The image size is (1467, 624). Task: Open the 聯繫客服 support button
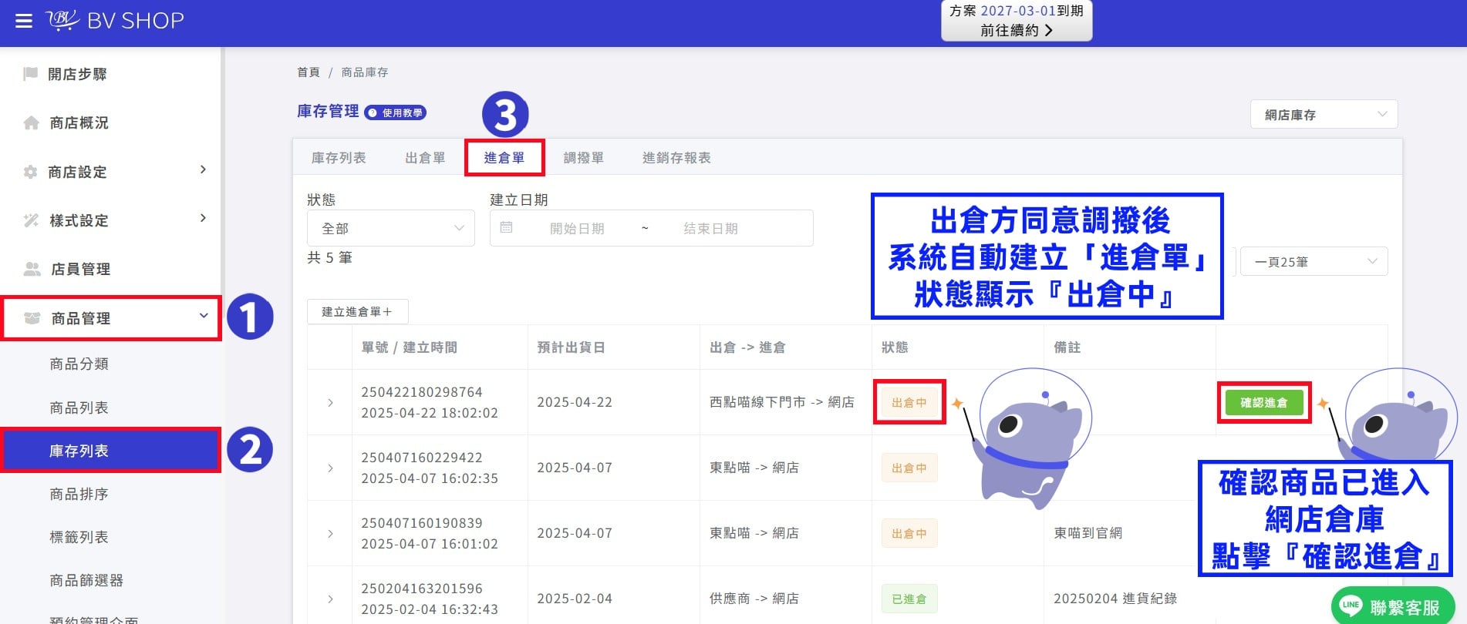(1393, 606)
